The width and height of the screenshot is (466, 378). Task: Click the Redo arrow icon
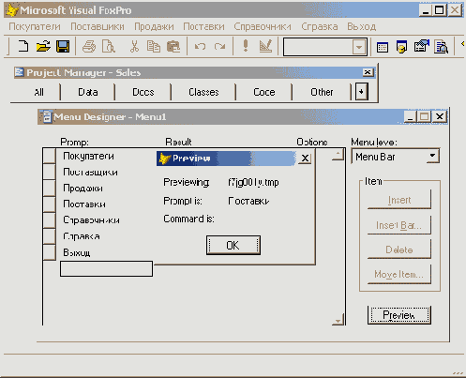pos(219,47)
